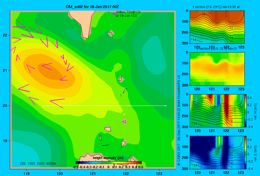Click the CSIRO BoM OceanMAPS copyright text
Image resolution: width=260 pixels, height=176 pixels.
point(179,121)
